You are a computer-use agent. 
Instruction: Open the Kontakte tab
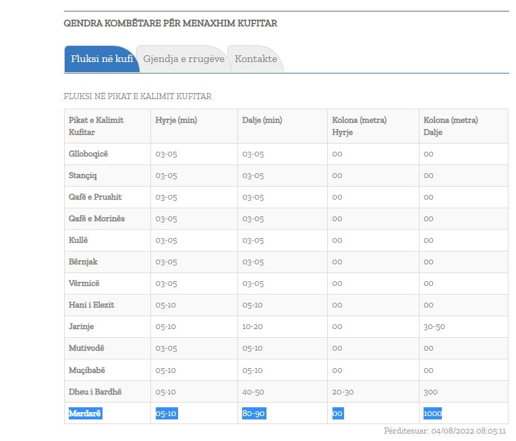pos(256,59)
